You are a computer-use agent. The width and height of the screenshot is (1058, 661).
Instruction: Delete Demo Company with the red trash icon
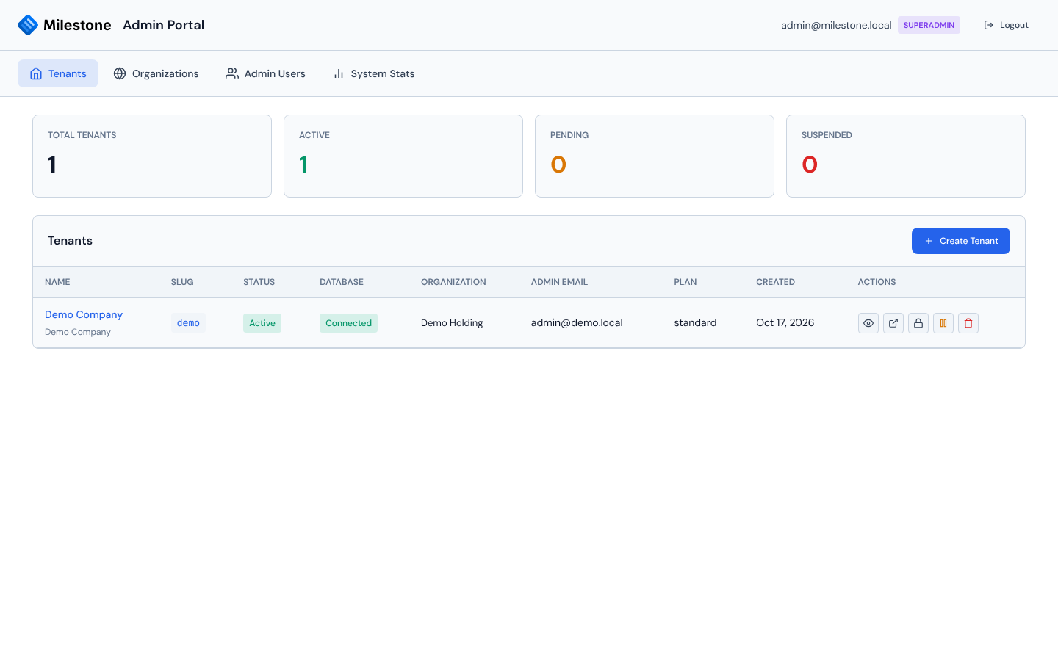click(x=968, y=323)
